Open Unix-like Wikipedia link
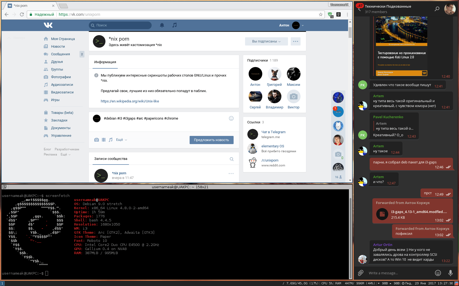This screenshot has height=286, width=459. point(130,101)
